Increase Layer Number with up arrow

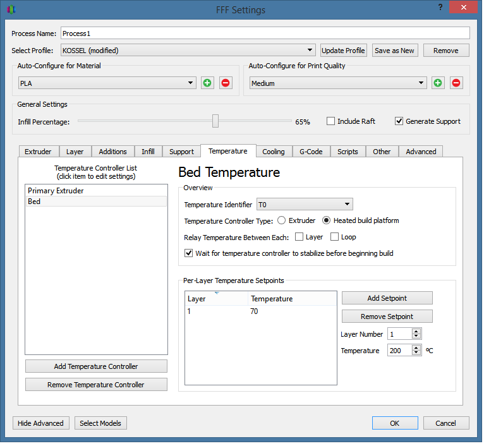416,331
